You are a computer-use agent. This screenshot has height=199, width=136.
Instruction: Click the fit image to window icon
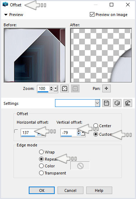coord(65,88)
